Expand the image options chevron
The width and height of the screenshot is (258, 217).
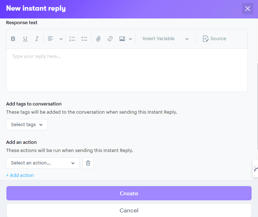point(130,39)
